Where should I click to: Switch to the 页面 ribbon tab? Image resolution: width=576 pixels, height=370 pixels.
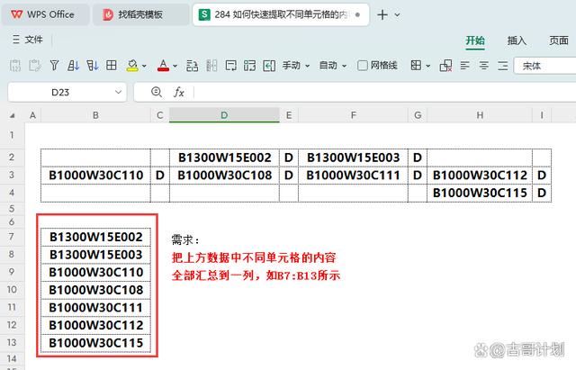pos(559,40)
